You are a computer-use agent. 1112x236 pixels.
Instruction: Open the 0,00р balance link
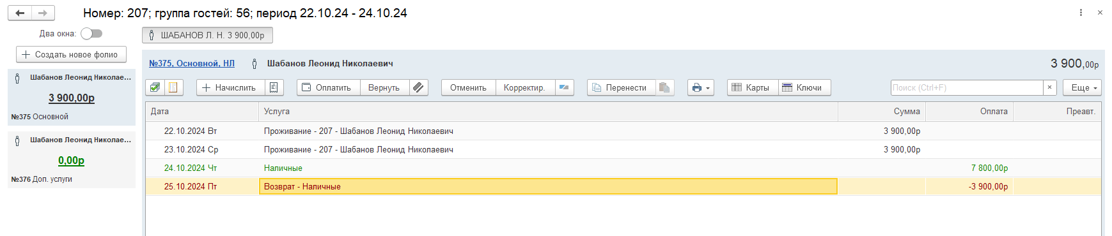72,160
